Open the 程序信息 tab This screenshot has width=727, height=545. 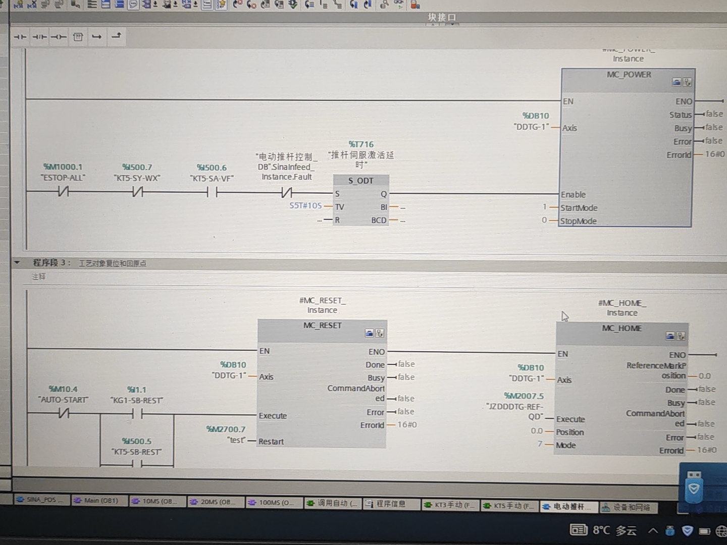[x=391, y=504]
